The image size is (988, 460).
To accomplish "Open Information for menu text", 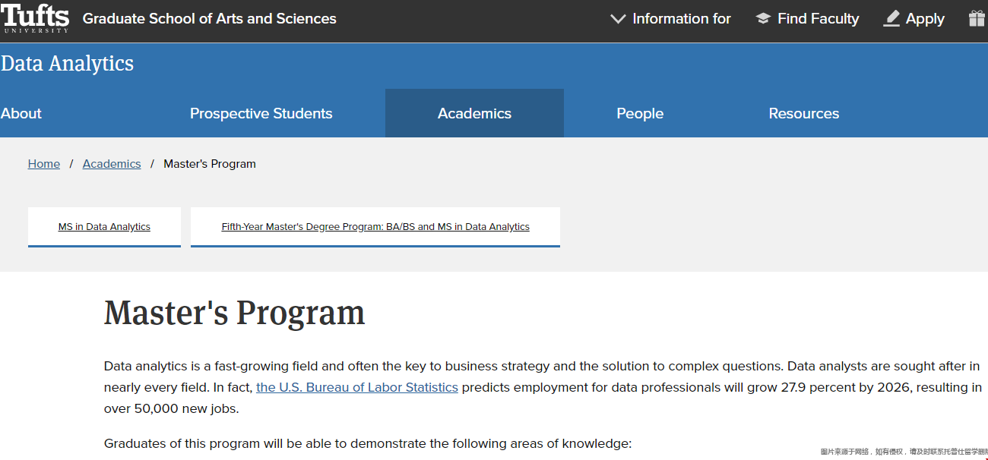I will [x=682, y=19].
